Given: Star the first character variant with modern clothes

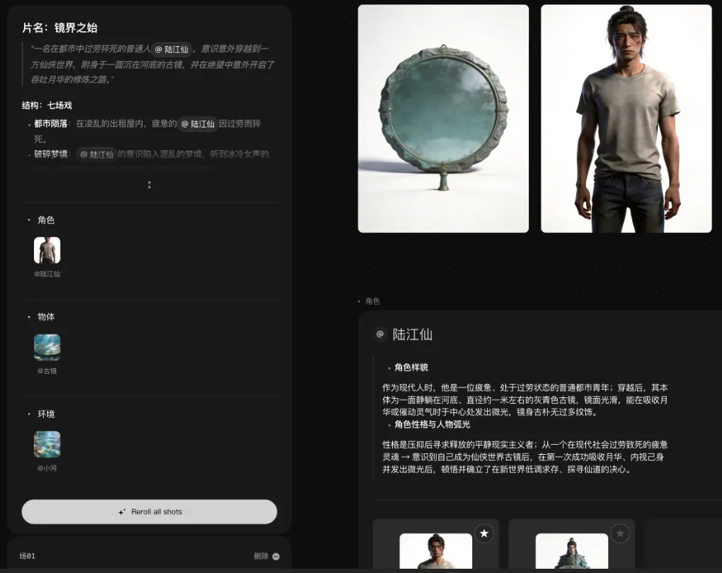Looking at the screenshot, I should [484, 533].
